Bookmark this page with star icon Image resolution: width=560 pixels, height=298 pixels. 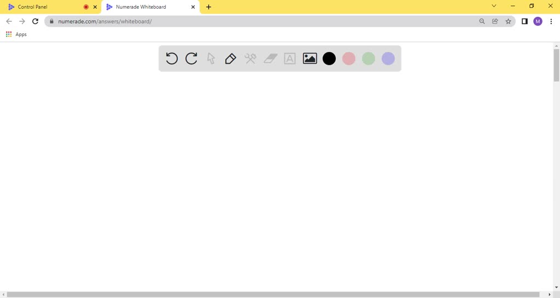click(508, 21)
